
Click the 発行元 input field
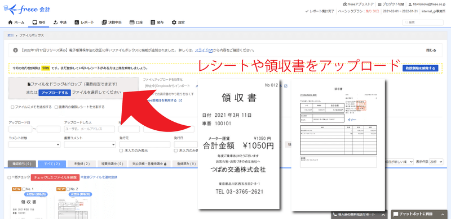(145, 144)
